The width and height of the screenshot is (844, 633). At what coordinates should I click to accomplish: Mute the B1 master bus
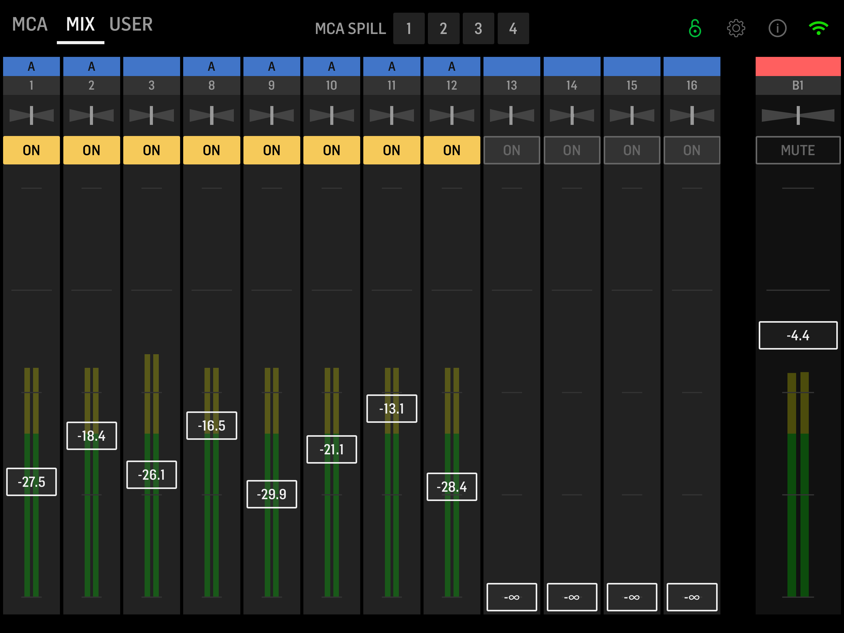798,150
